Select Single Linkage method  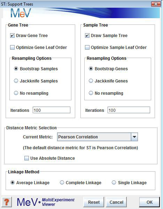114,182
